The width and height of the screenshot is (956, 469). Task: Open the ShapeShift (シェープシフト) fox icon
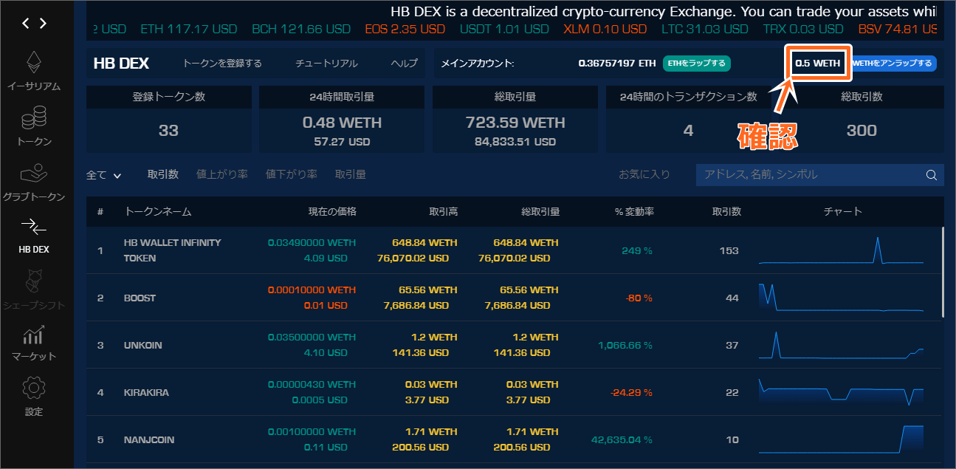[x=34, y=282]
